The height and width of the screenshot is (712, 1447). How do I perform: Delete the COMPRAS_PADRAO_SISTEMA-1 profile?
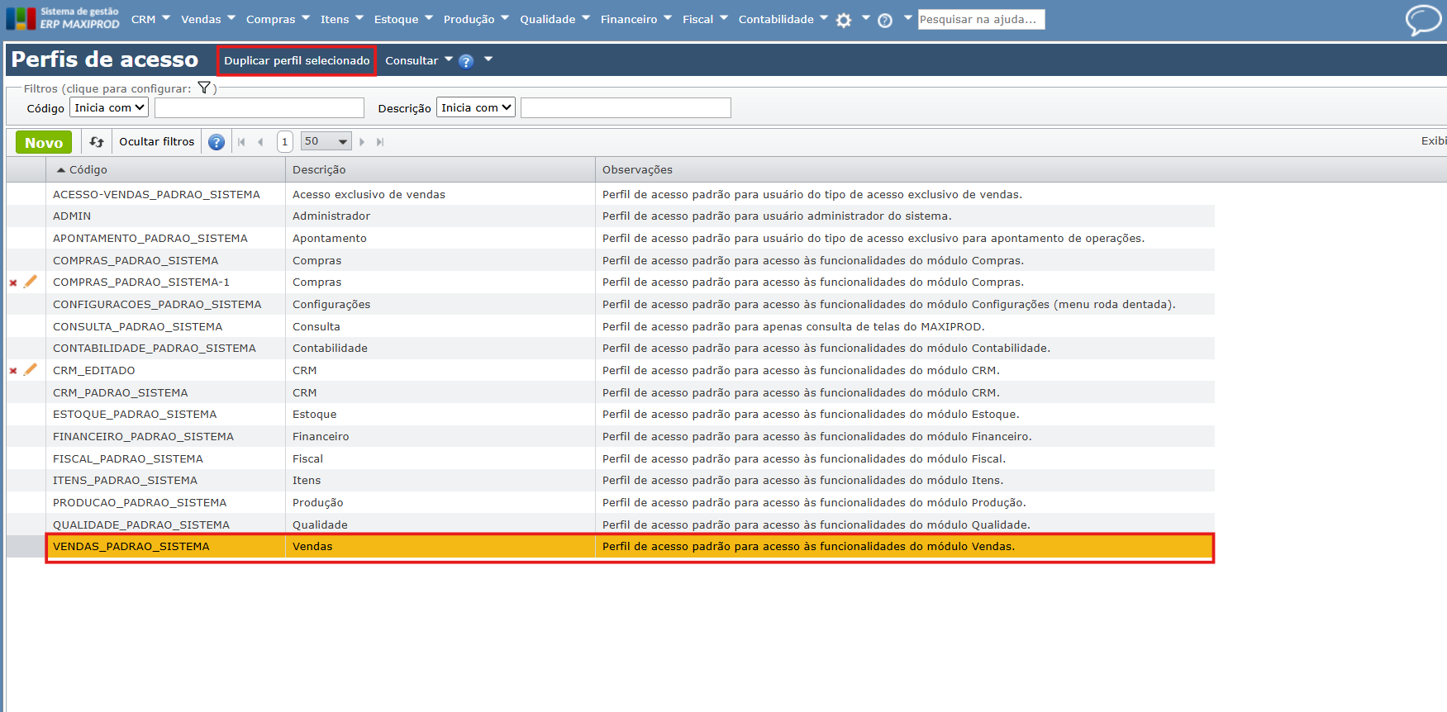(x=13, y=282)
